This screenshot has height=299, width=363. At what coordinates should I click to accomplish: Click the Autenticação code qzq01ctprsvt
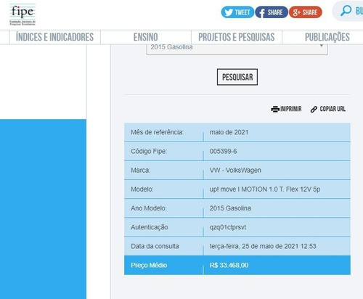tap(228, 227)
